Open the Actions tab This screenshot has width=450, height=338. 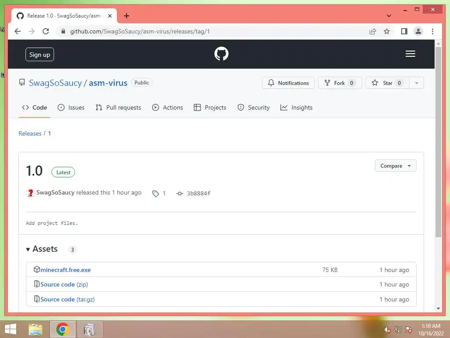[x=167, y=107]
